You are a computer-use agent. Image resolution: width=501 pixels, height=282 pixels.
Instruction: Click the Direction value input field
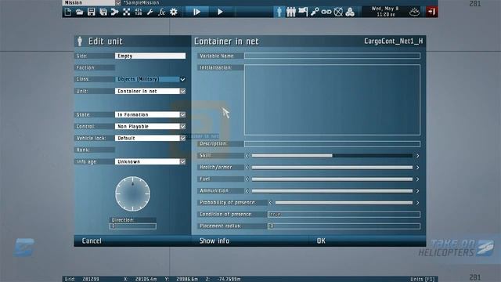click(x=132, y=226)
